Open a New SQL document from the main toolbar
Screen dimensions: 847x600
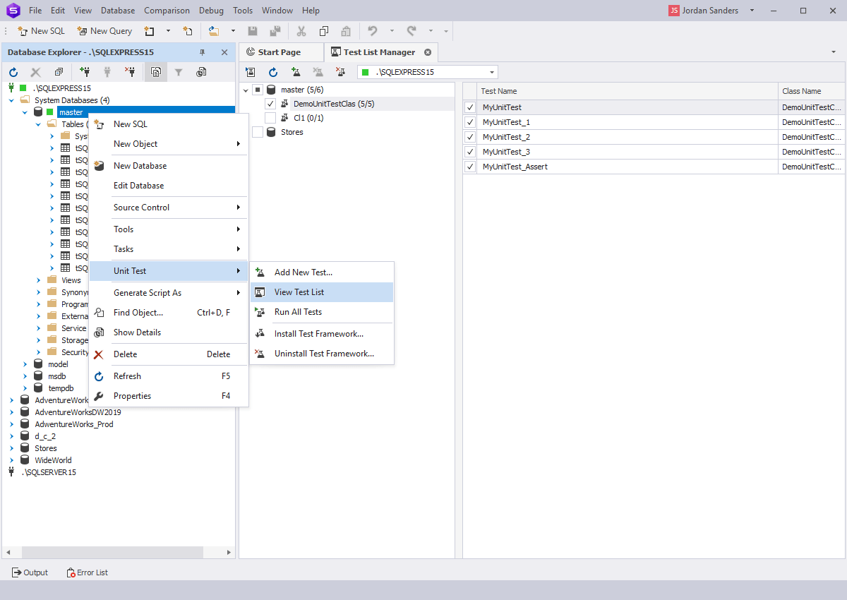tap(41, 30)
